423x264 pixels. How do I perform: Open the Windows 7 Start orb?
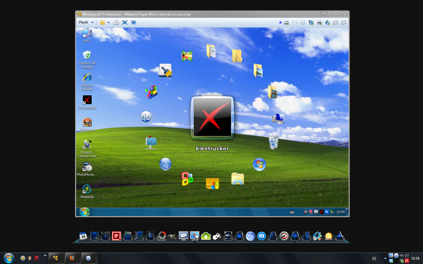coord(9,258)
